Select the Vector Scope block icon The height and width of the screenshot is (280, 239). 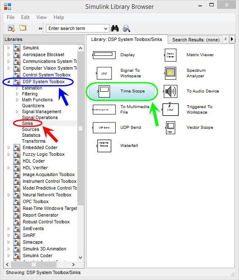pos(171,128)
